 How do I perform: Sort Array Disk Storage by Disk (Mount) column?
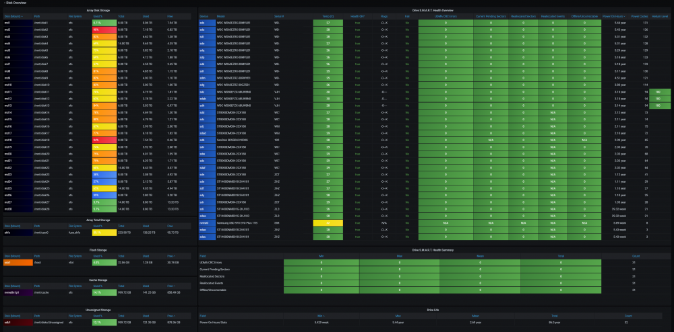(x=13, y=16)
